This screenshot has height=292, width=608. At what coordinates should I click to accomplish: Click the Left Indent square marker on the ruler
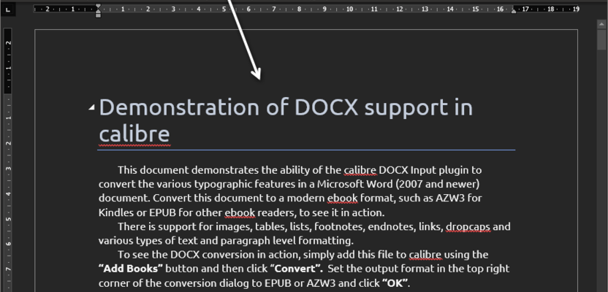coord(98,15)
